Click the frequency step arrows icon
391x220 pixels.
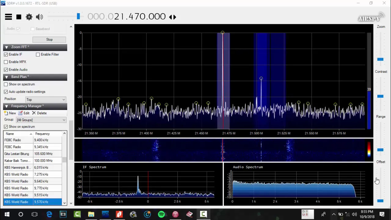[x=173, y=17]
